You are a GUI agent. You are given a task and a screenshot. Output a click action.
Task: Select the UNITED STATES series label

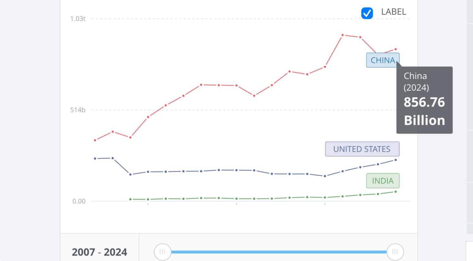[362, 149]
